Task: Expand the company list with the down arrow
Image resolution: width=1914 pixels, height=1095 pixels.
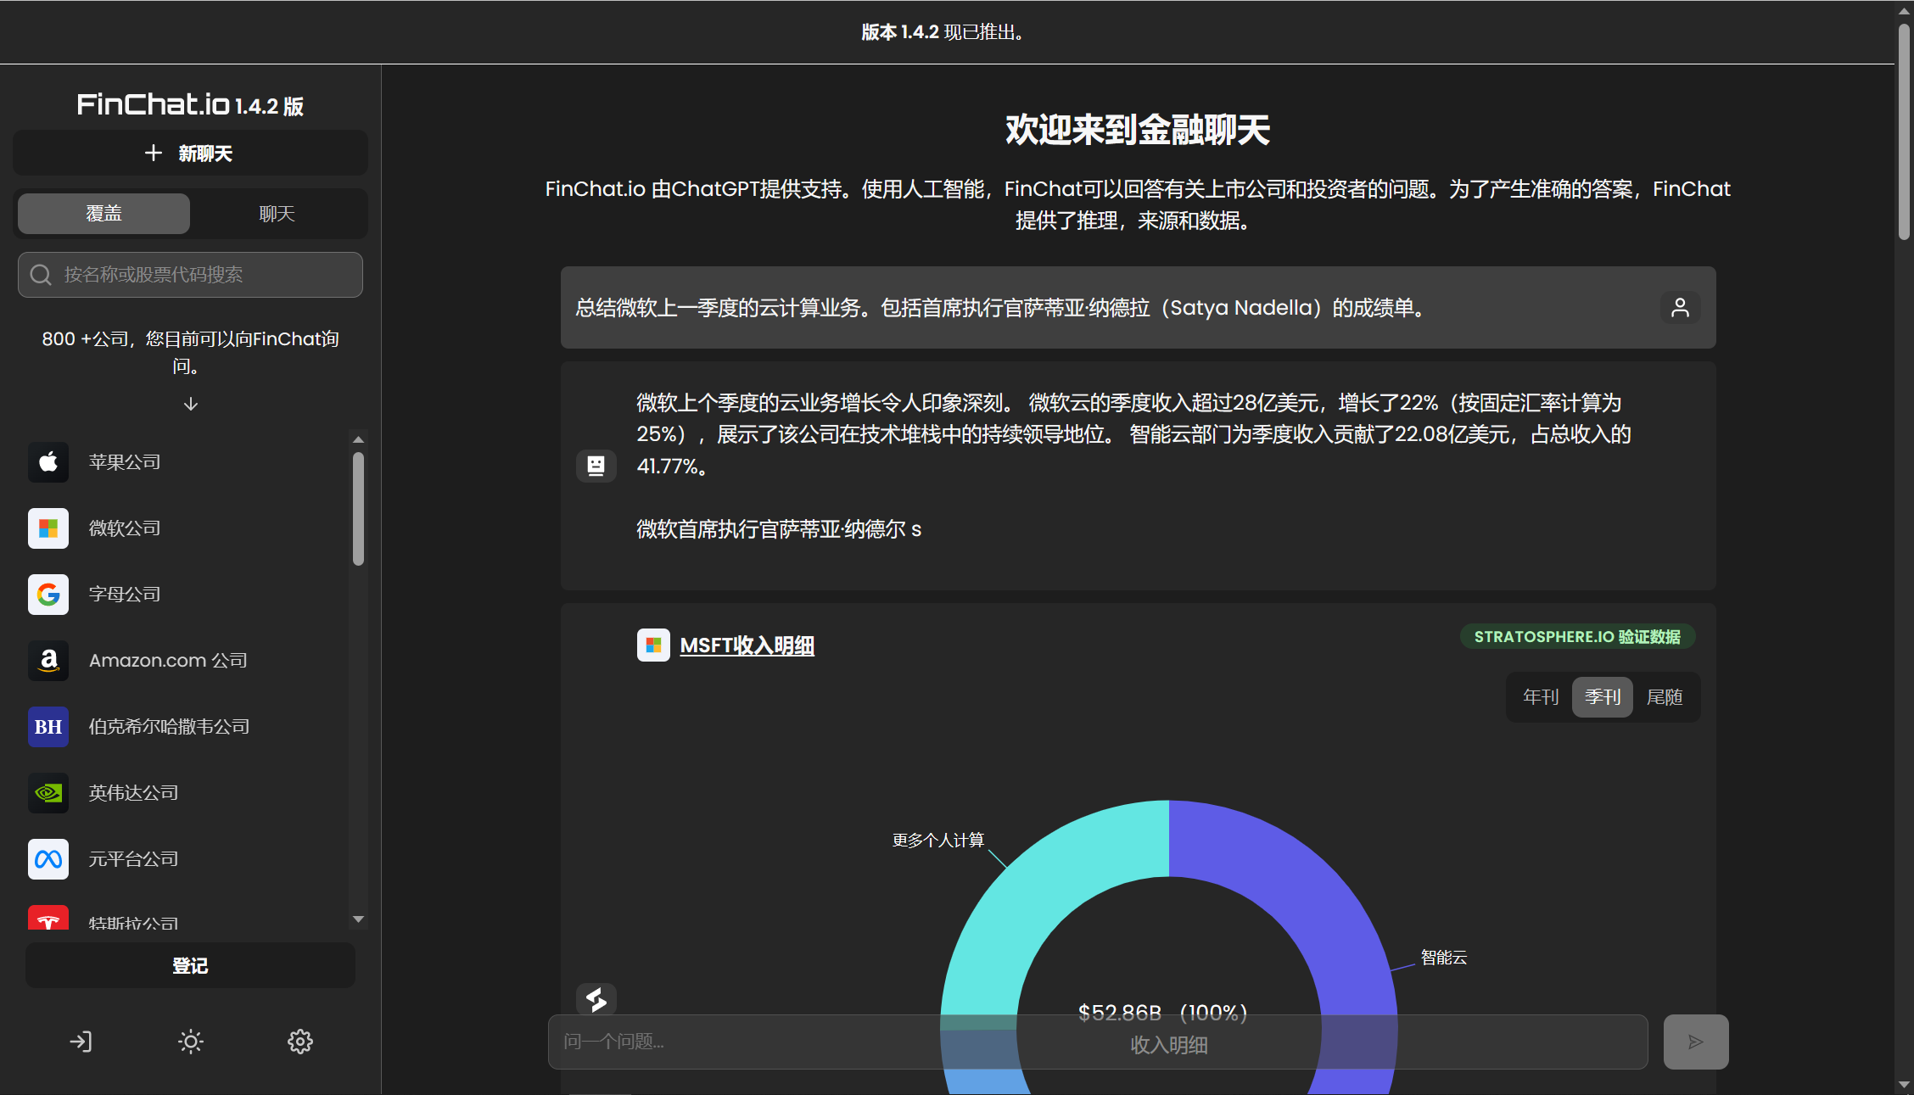Action: tap(190, 405)
